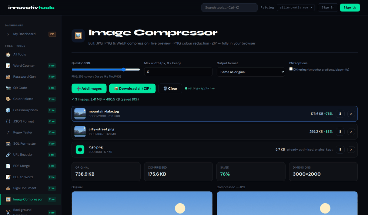Click the PDF to Word icon

(8, 177)
